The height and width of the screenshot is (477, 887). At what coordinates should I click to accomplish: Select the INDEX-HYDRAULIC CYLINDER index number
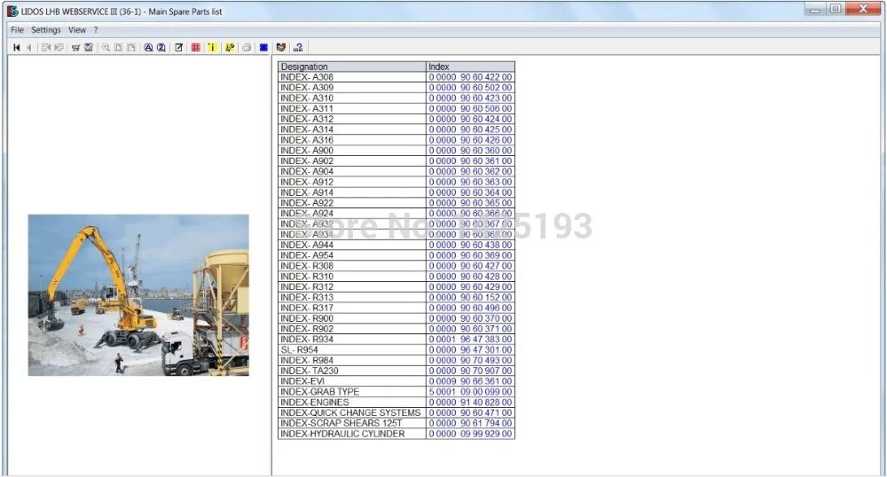pos(470,434)
